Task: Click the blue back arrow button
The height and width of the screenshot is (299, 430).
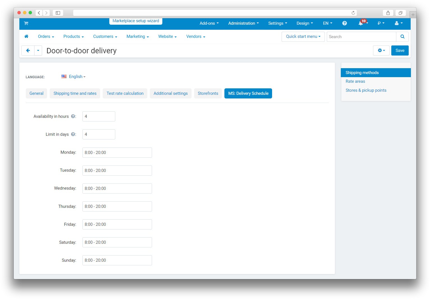Action: [28, 50]
